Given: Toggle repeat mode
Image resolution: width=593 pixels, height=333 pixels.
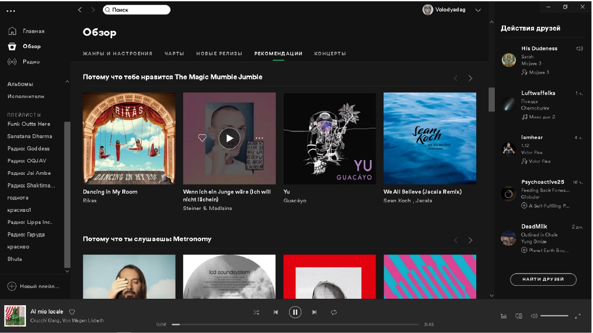Looking at the screenshot, I should pyautogui.click(x=334, y=312).
